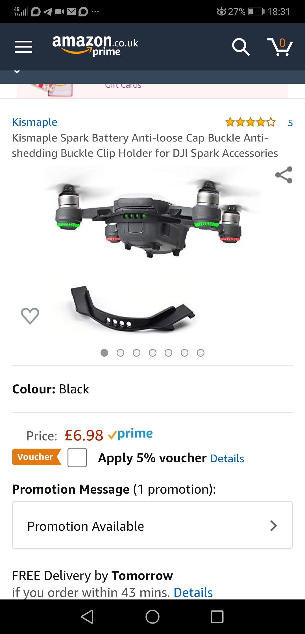This screenshot has height=634, width=305.
Task: Open the shopping cart
Action: pos(280,47)
